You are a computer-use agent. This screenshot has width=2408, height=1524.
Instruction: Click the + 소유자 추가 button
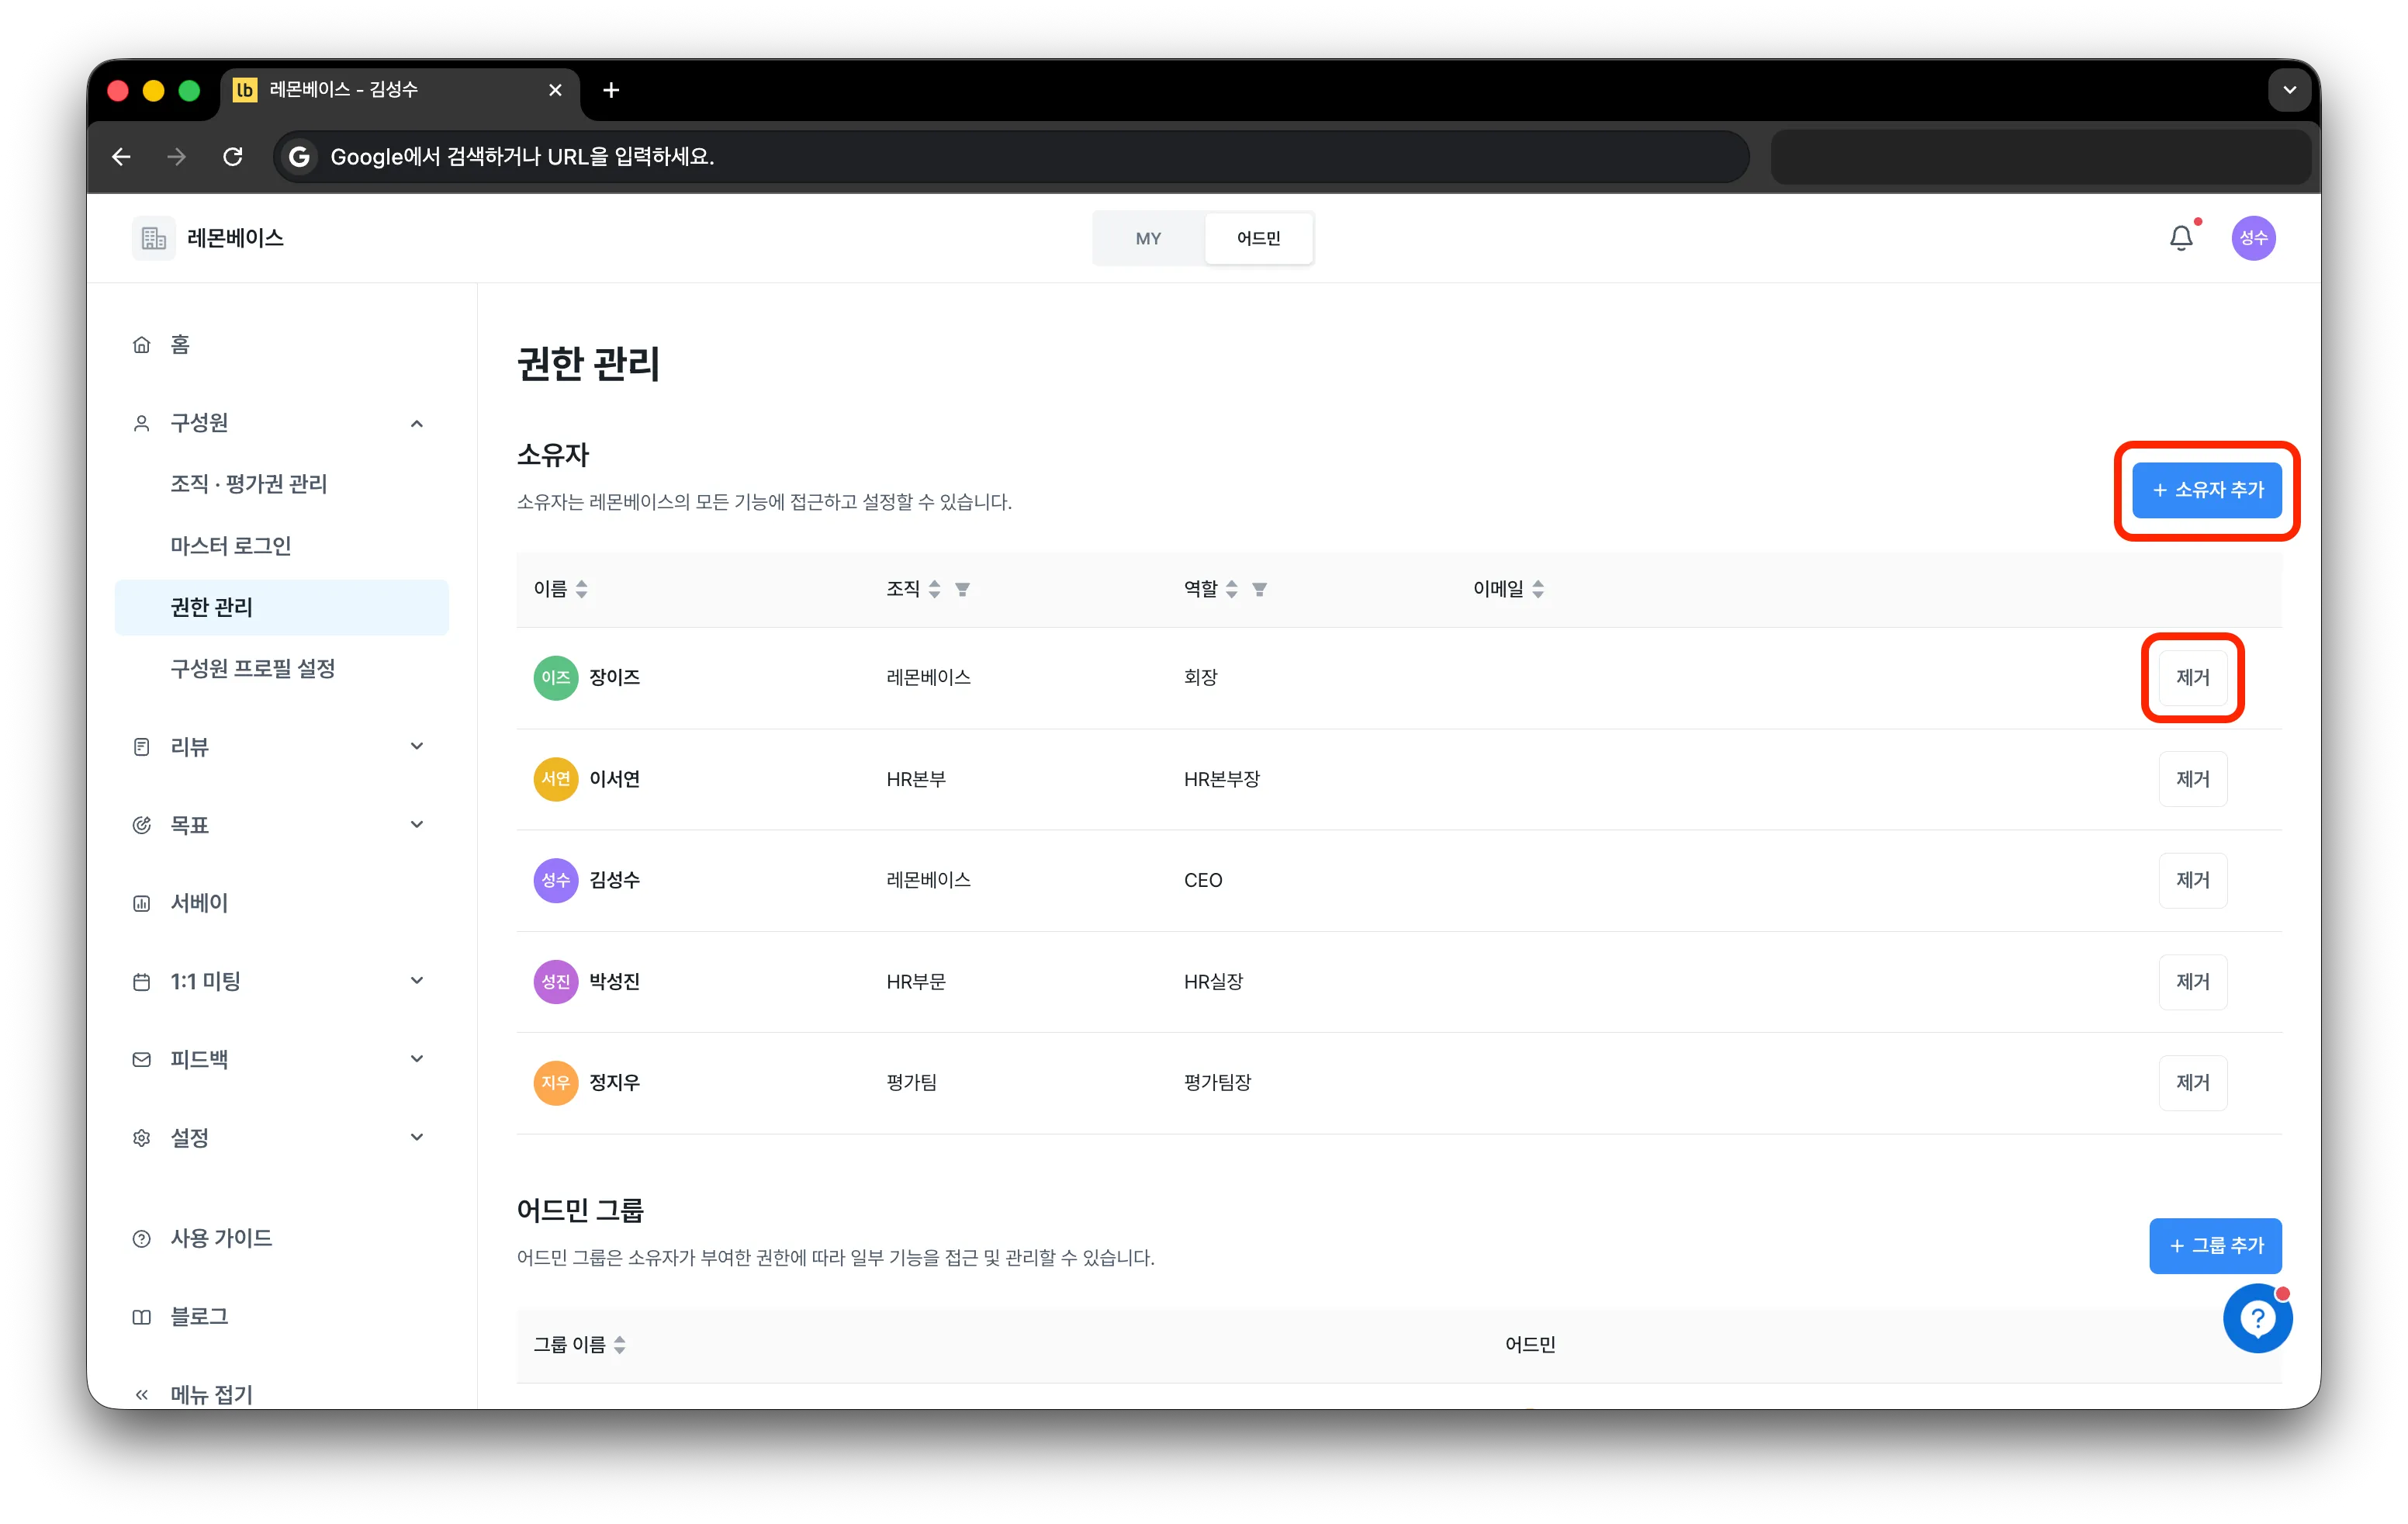coord(2207,490)
